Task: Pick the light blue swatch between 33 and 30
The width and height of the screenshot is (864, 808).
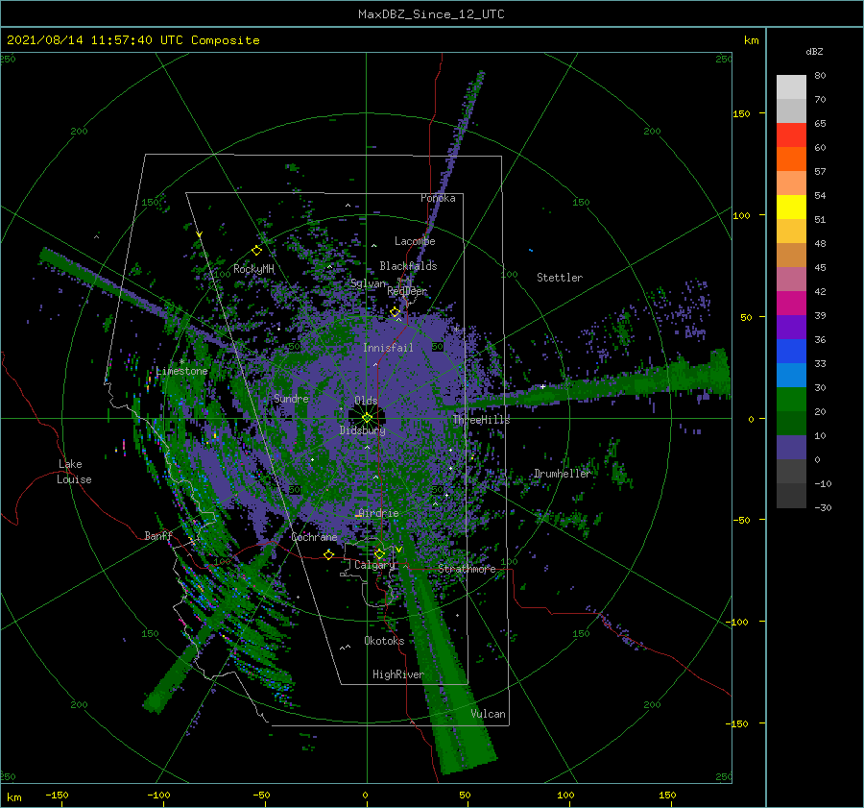Action: [791, 375]
